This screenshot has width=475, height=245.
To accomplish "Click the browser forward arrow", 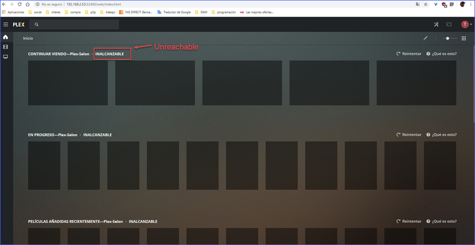I will pyautogui.click(x=12, y=4).
